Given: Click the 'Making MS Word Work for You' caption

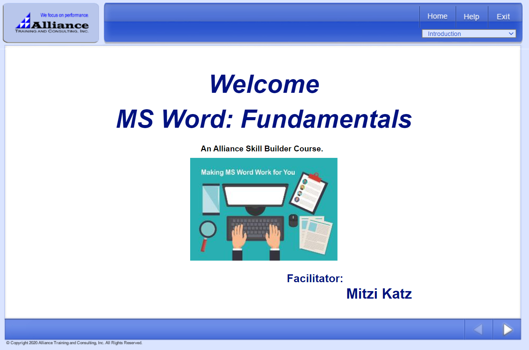Looking at the screenshot, I should pos(248,172).
